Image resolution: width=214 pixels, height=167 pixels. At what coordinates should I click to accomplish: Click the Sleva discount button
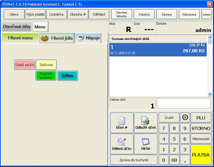coord(14,15)
